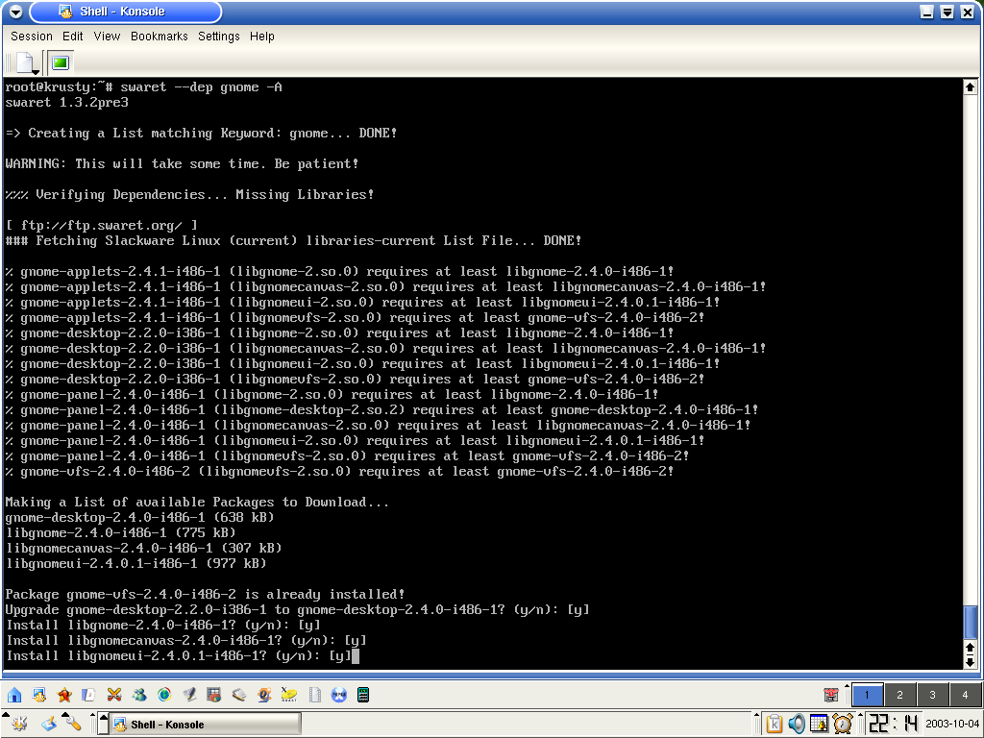The width and height of the screenshot is (984, 738).
Task: Click the red tray icon left of the pager
Action: [831, 694]
